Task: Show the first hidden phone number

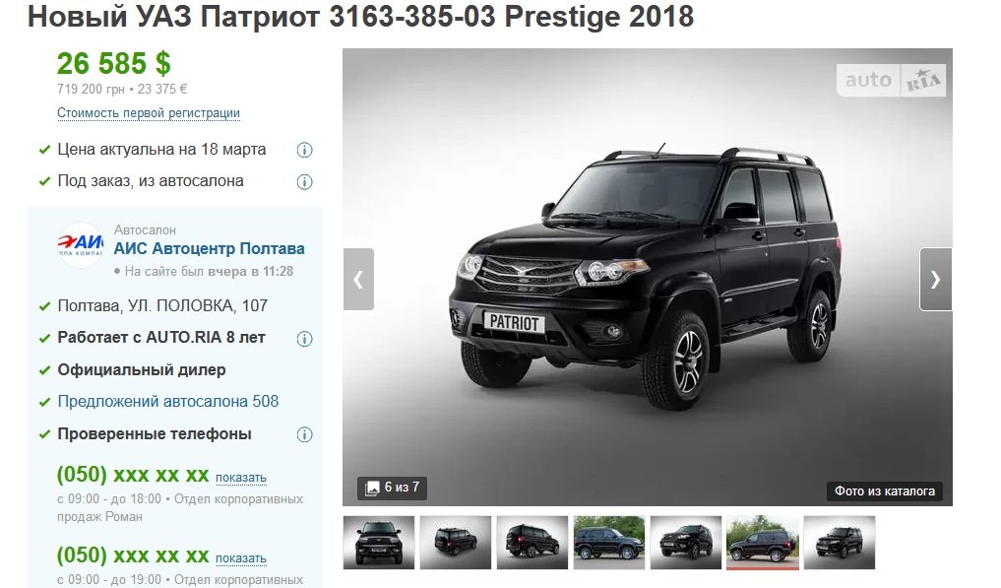Action: [x=241, y=478]
